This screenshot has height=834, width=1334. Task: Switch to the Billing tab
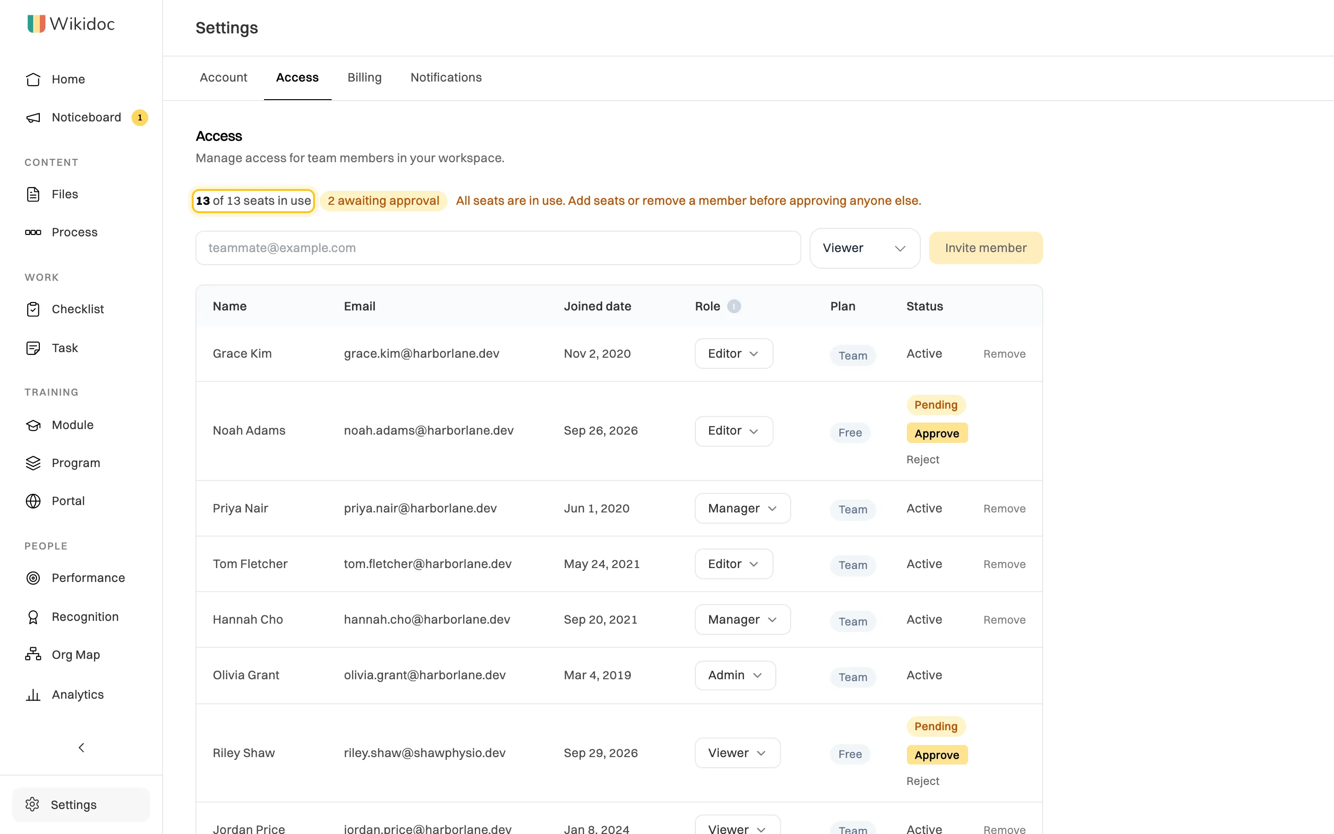(x=365, y=78)
